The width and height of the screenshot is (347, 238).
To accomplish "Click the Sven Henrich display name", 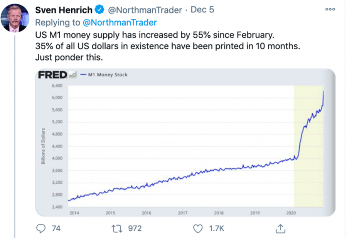I will click(64, 10).
